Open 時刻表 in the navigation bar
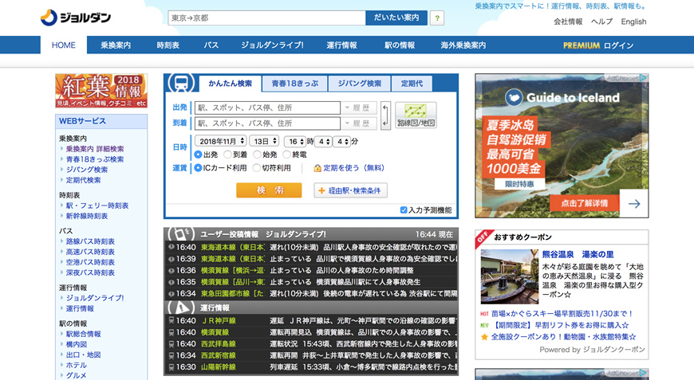The height and width of the screenshot is (380, 694). tap(168, 45)
